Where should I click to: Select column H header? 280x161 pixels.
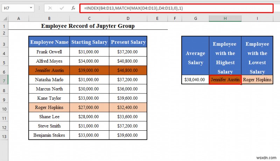[x=225, y=18]
